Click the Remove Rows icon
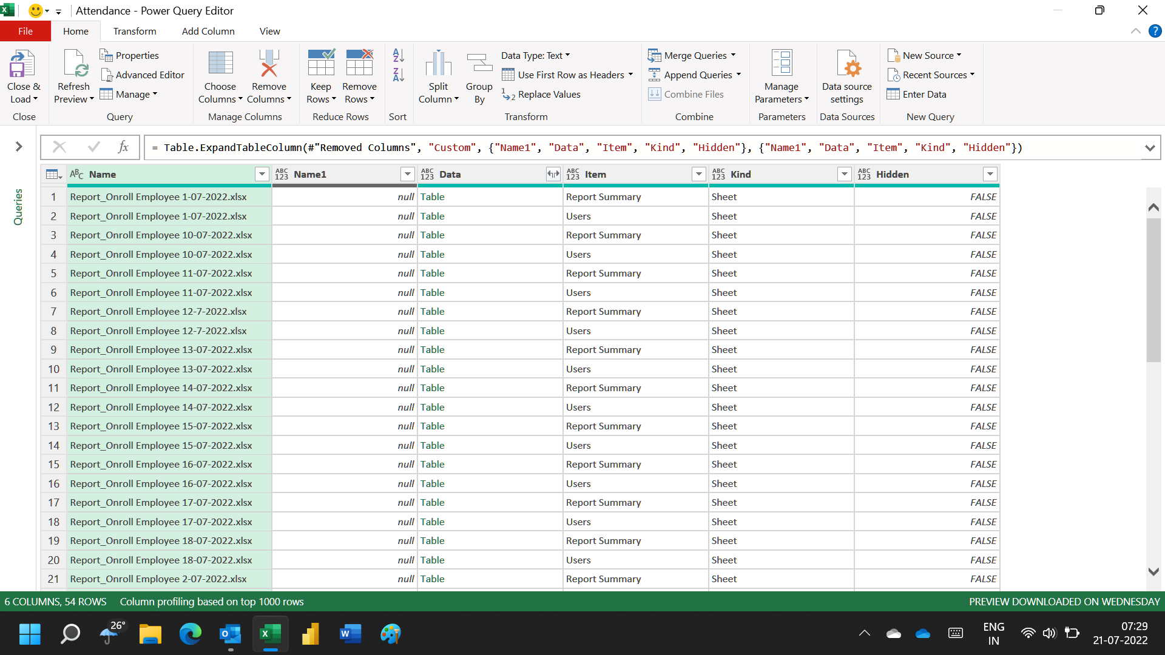Image resolution: width=1165 pixels, height=655 pixels. tap(359, 62)
